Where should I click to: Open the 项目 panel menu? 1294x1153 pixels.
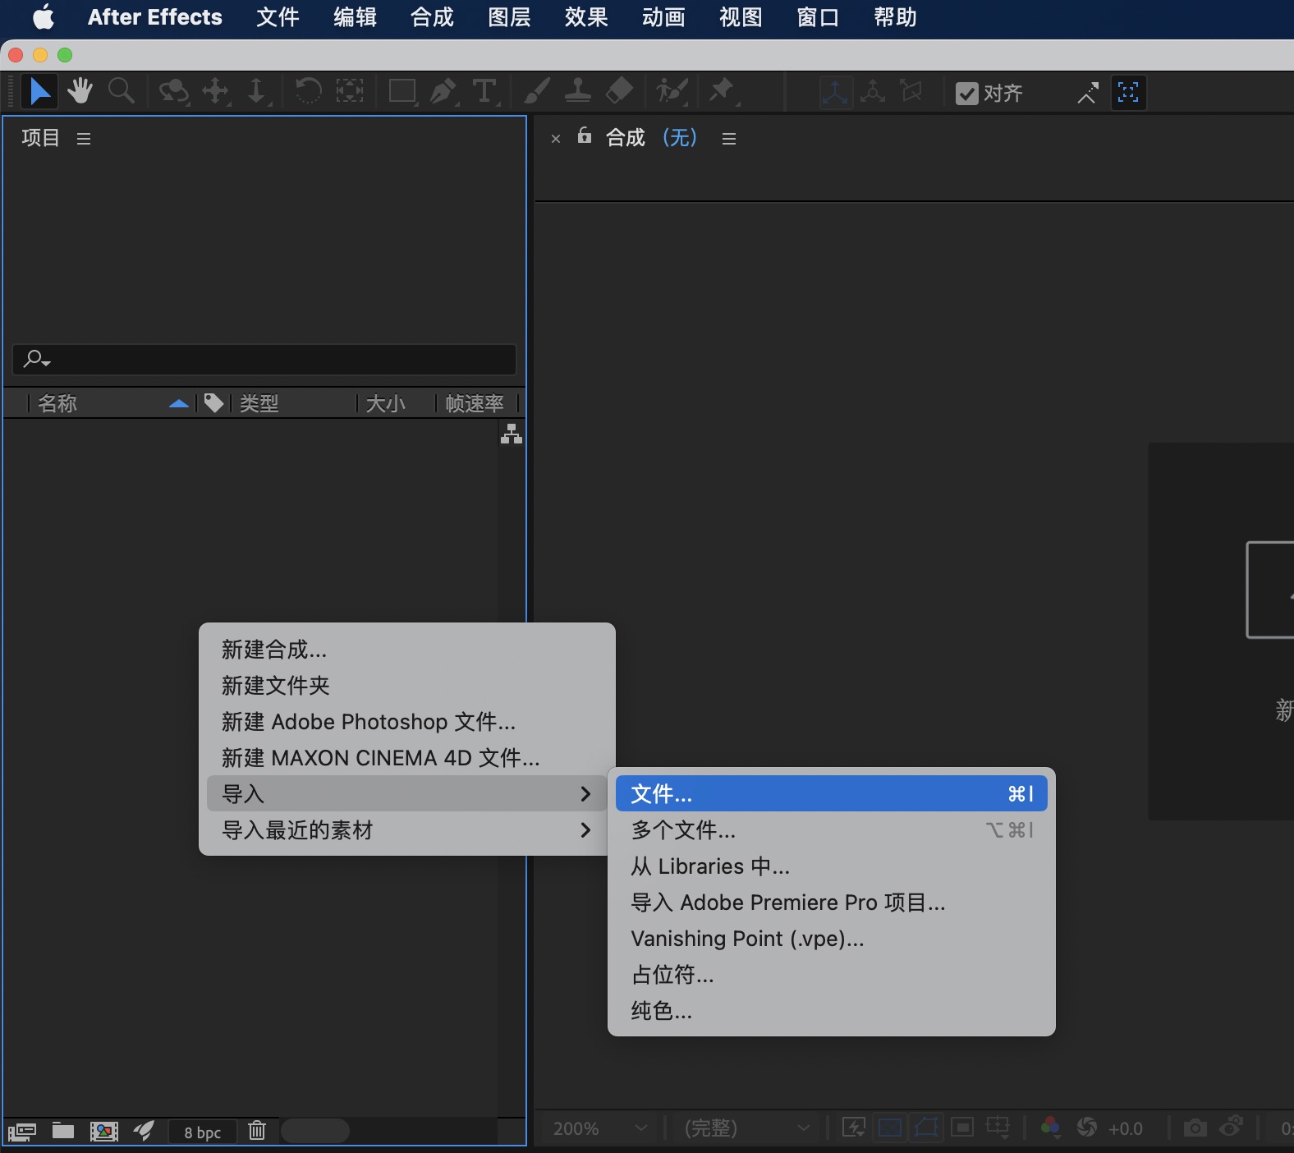pyautogui.click(x=84, y=139)
